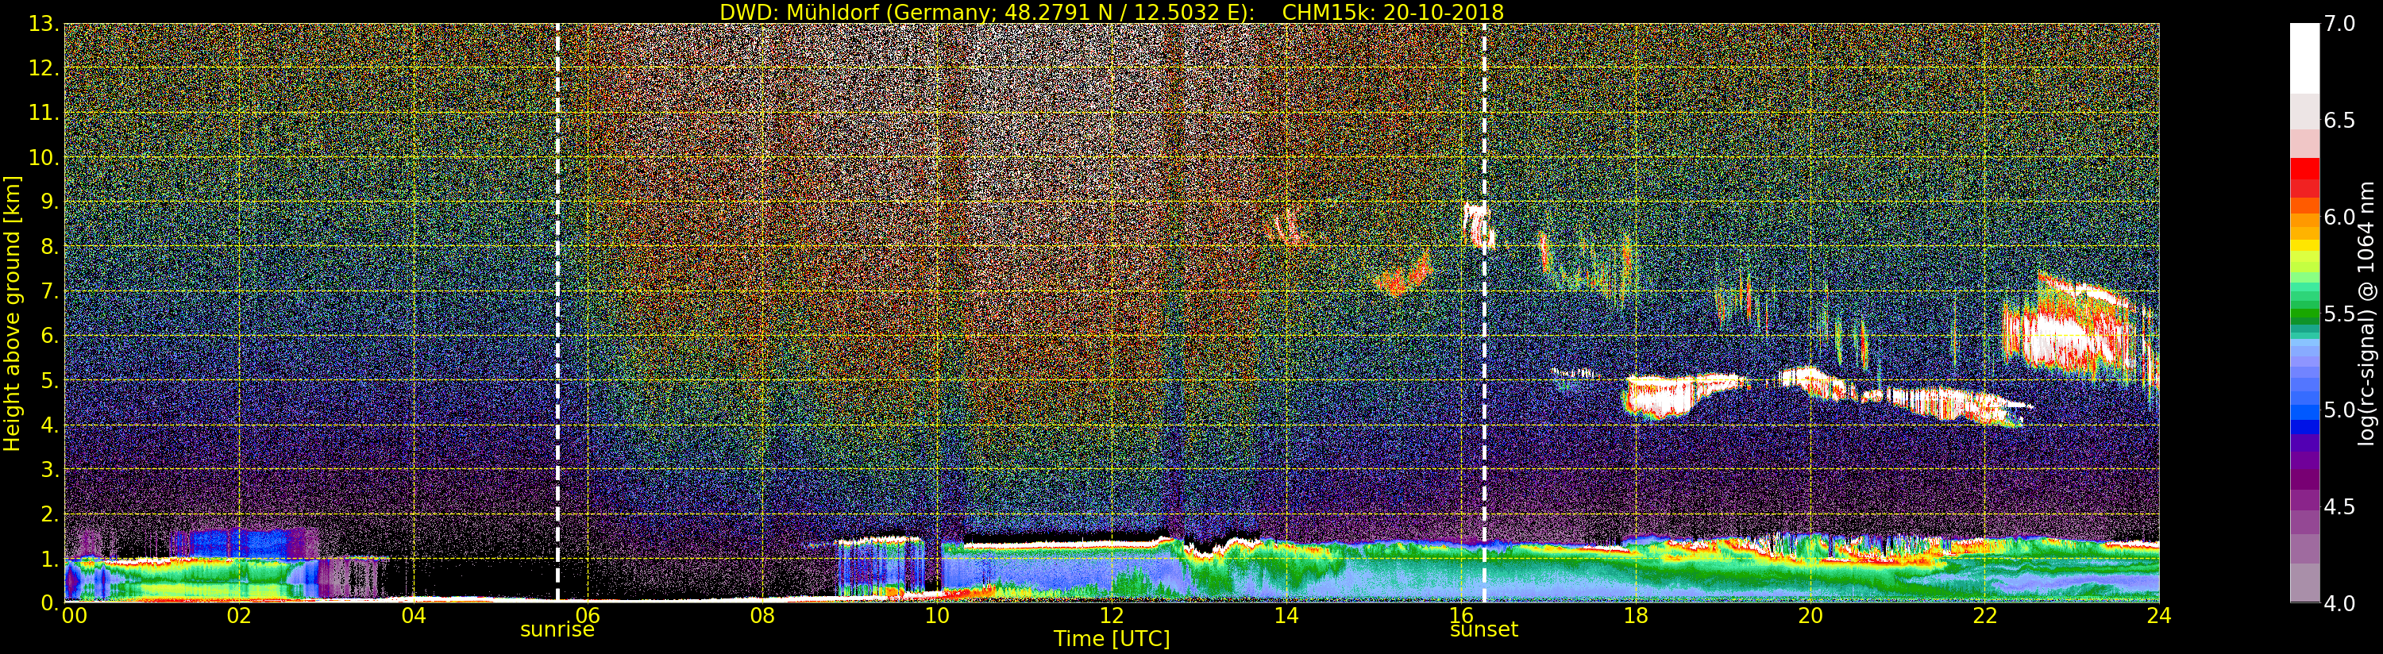Screen dimensions: 2383x654
Task: Click the plot title 'DWD: Mühldorf (Germany...'
Action: click(1111, 12)
